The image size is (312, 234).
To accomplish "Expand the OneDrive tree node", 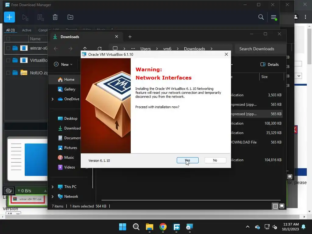I will pos(52,99).
